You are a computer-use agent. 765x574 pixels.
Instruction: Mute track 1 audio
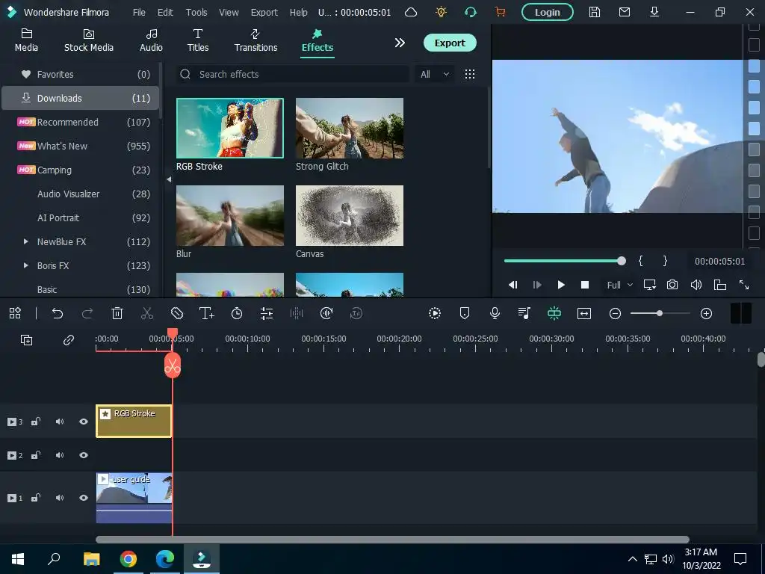click(60, 498)
